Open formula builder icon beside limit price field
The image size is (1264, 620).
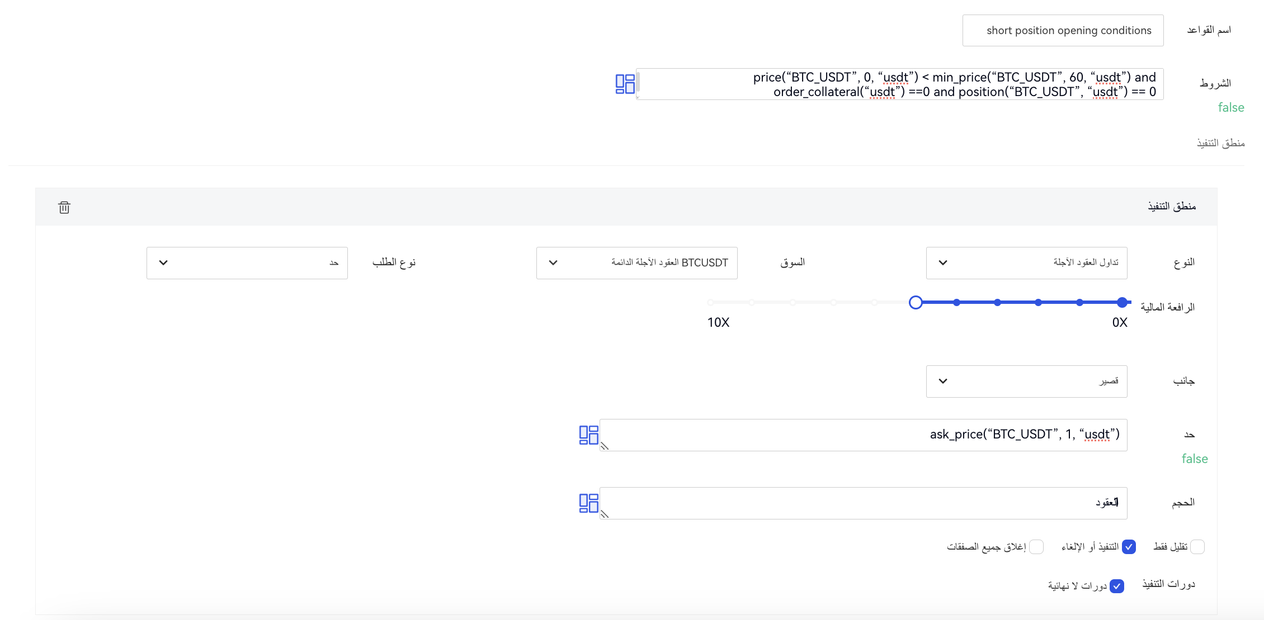click(x=588, y=435)
